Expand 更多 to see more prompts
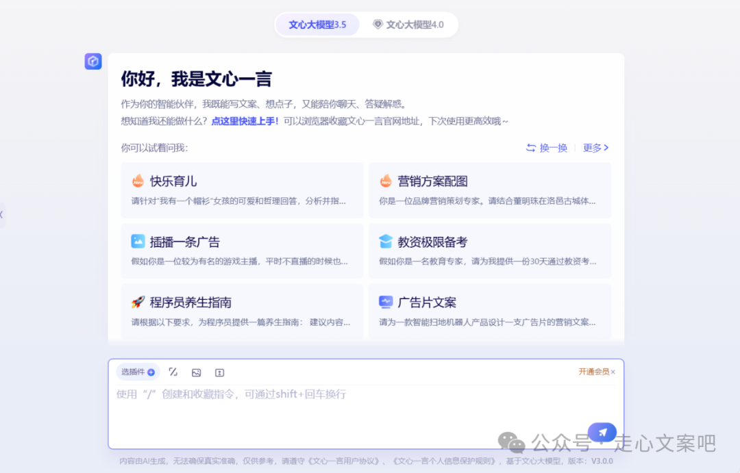 pos(592,147)
